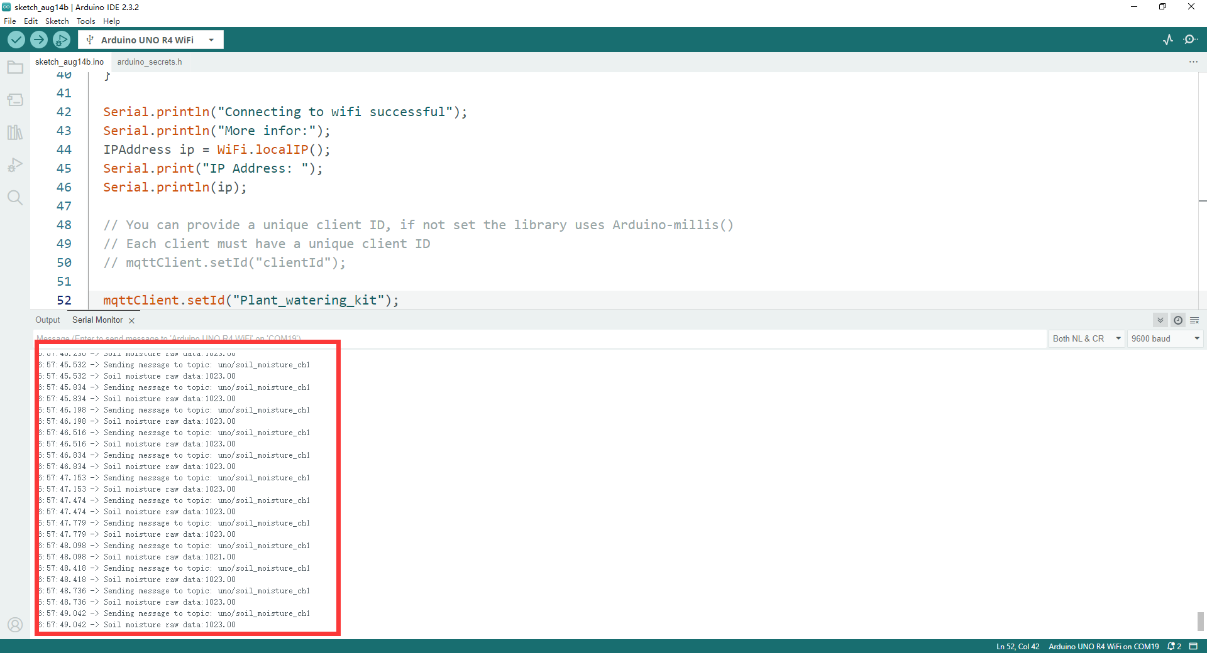
Task: Toggle autoscroll in Serial Monitor
Action: [1160, 320]
